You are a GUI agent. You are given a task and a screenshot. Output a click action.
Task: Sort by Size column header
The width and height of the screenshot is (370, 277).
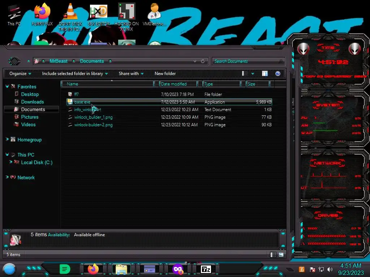258,84
